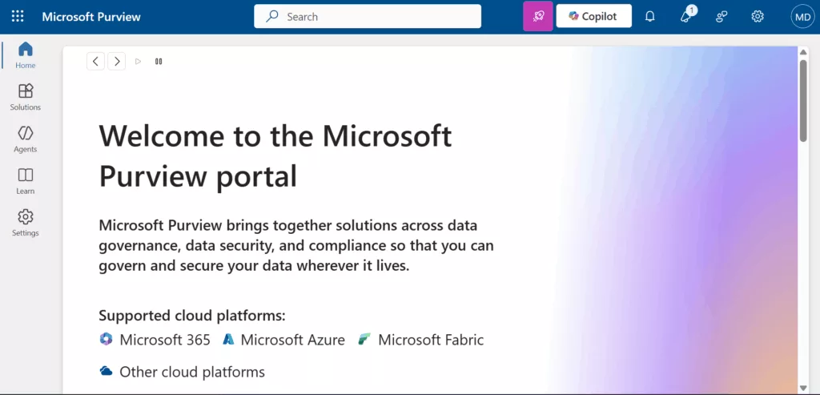Click the scrollbar up arrow
This screenshot has width=820, height=395.
803,52
